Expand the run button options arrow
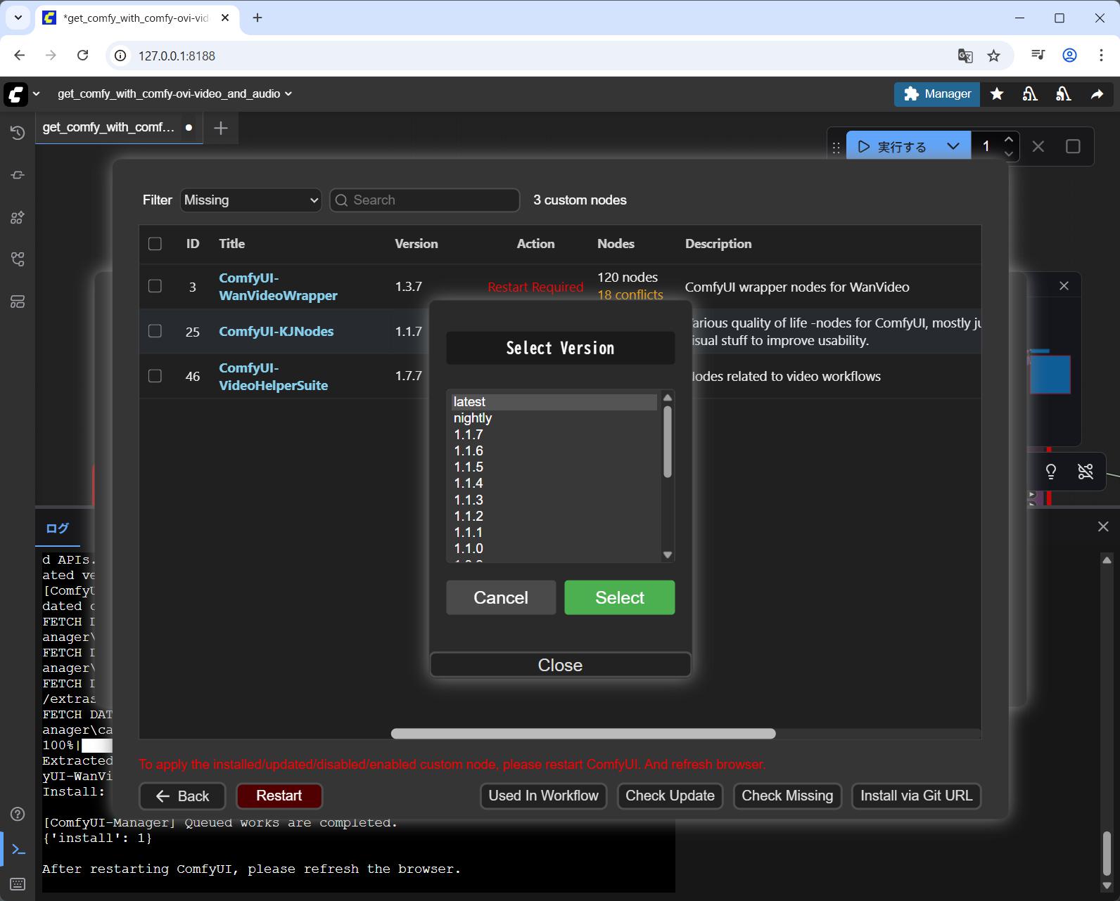Screen dimensions: 1120x901 coord(953,147)
